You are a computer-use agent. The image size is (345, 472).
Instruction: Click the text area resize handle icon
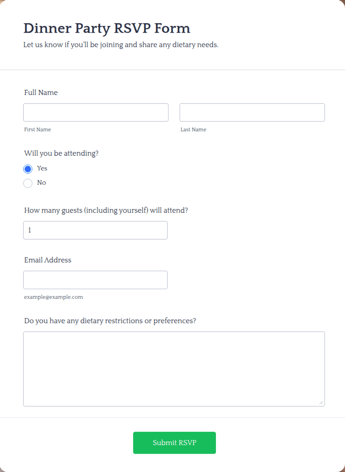[x=321, y=403]
